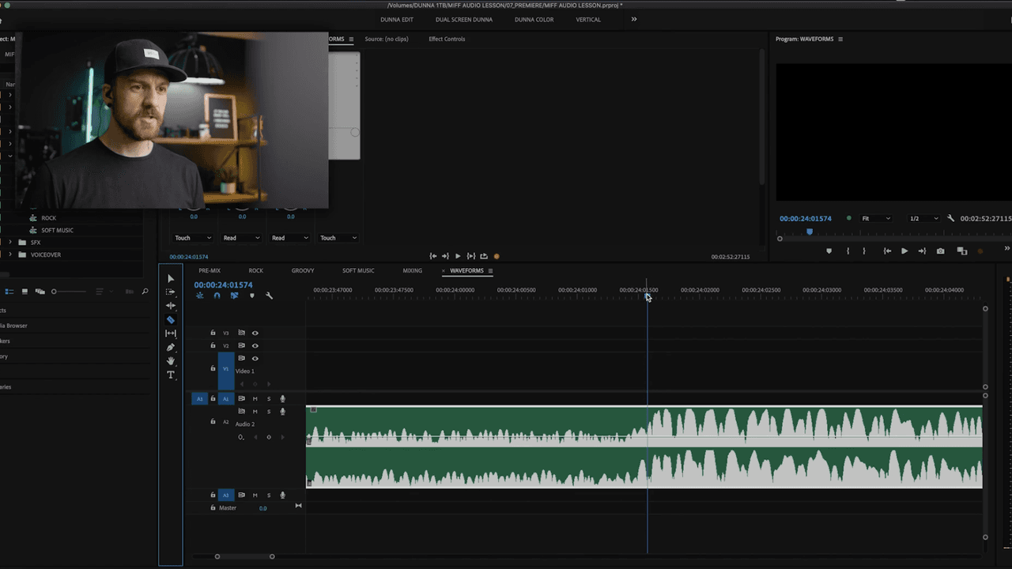Select the Type tool

(x=171, y=375)
